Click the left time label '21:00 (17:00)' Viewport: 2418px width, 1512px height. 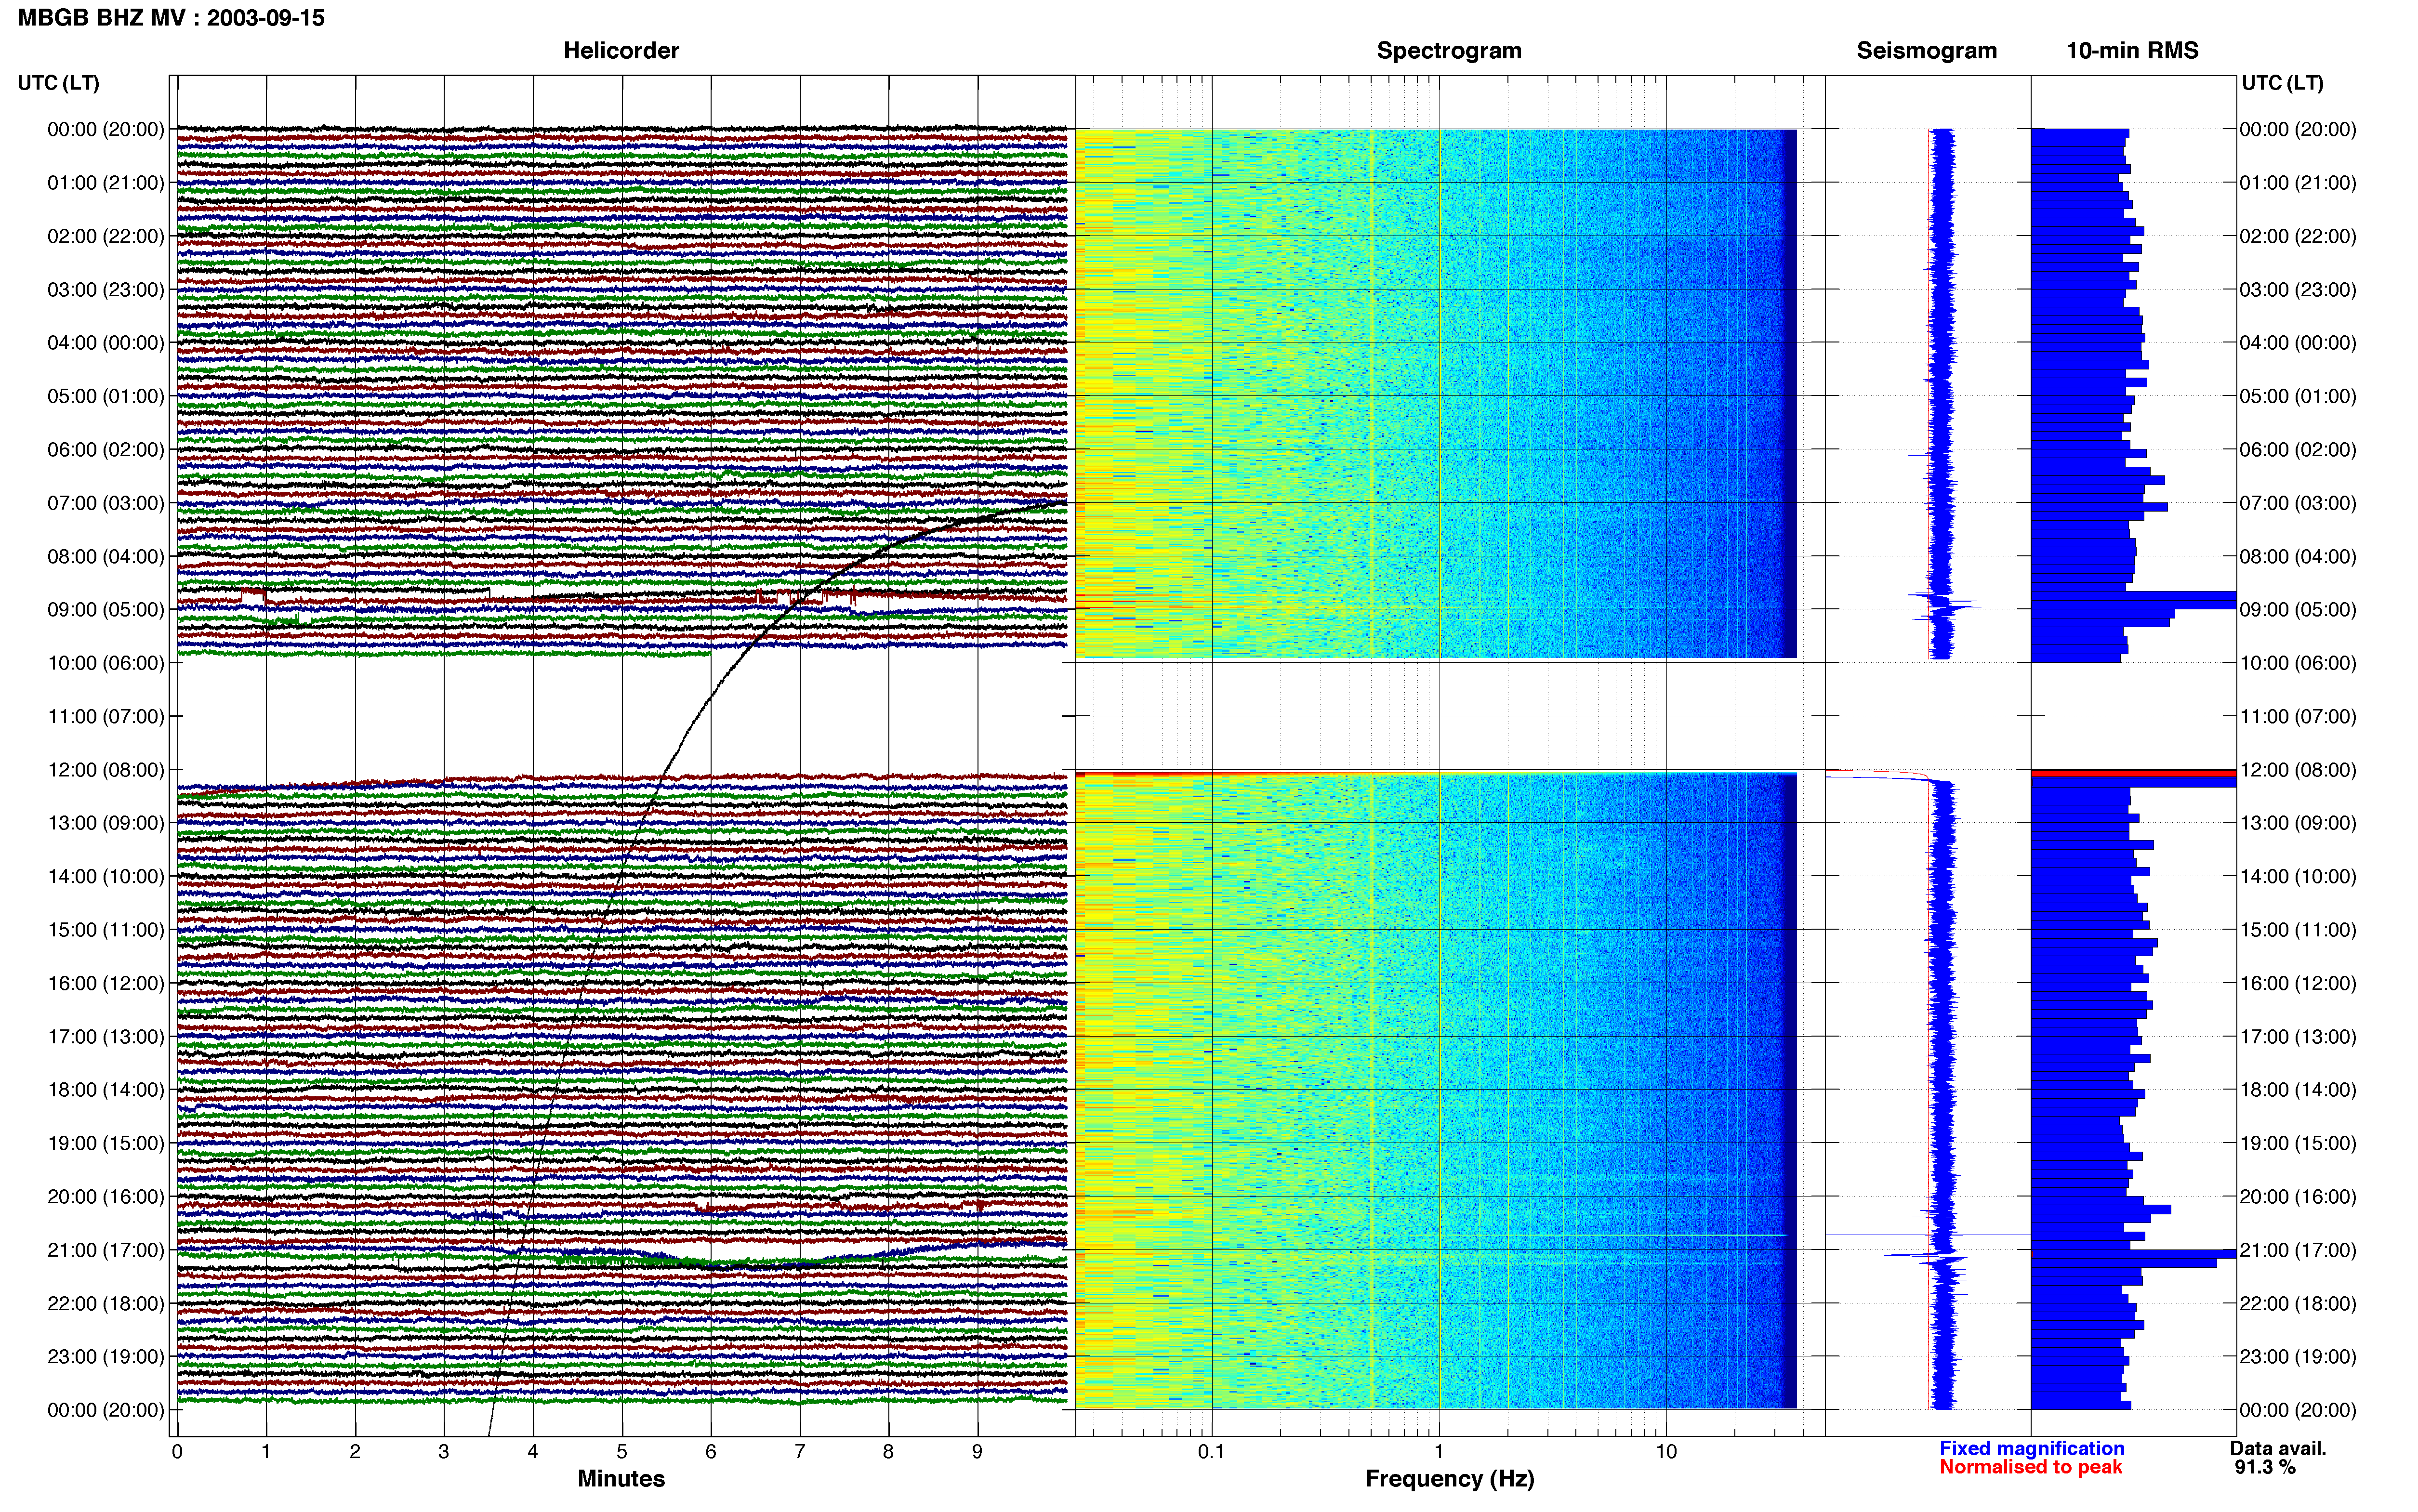click(x=106, y=1250)
